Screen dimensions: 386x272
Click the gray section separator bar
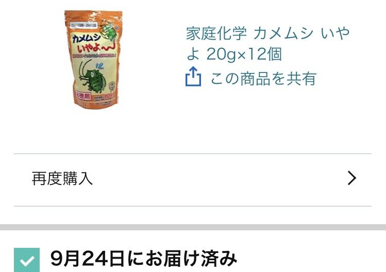click(x=193, y=227)
